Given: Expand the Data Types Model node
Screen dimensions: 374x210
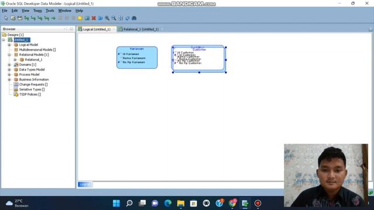Looking at the screenshot, I should 9,70.
